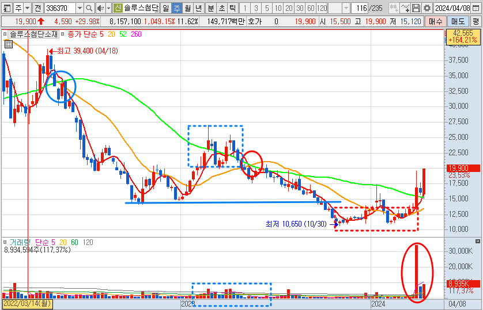Click the speaker sound alert icon
483x310 pixels.
tap(100, 8)
